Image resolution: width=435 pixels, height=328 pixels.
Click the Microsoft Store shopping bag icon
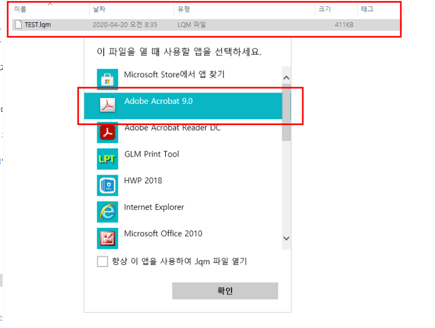[x=107, y=79]
